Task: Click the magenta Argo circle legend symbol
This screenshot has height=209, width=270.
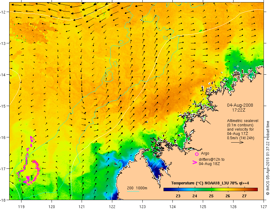Action: coord(197,154)
